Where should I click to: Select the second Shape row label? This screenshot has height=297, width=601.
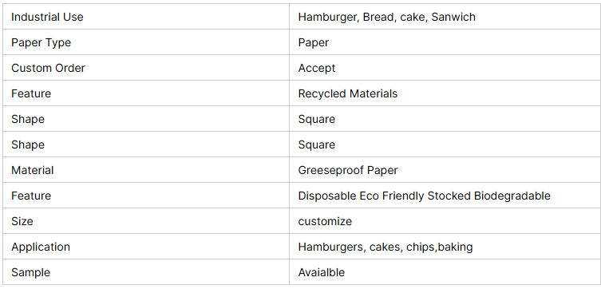tap(28, 145)
